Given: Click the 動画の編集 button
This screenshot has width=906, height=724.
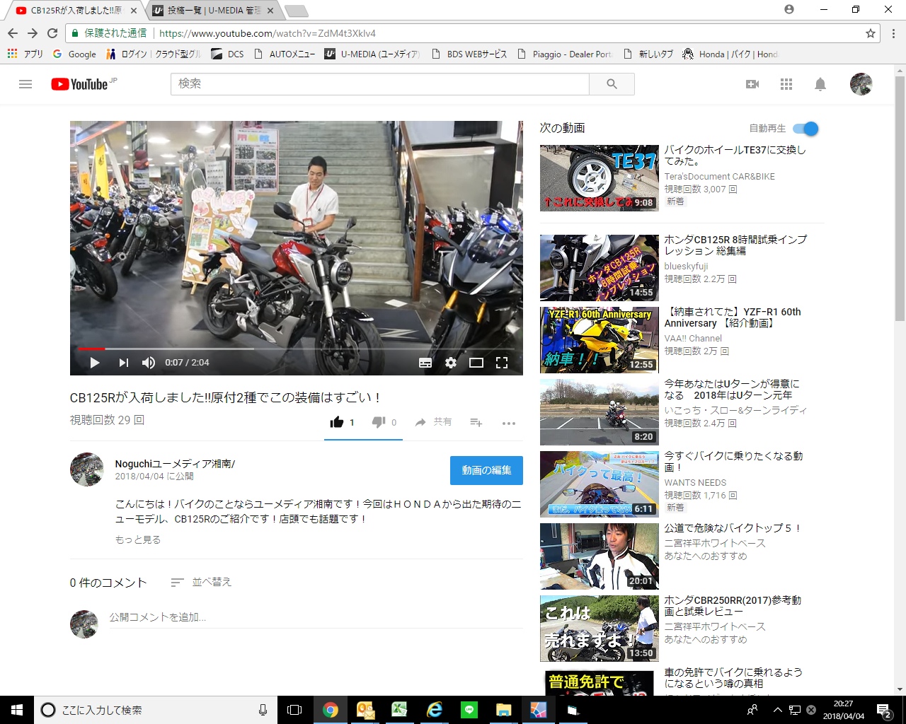Looking at the screenshot, I should pos(486,470).
